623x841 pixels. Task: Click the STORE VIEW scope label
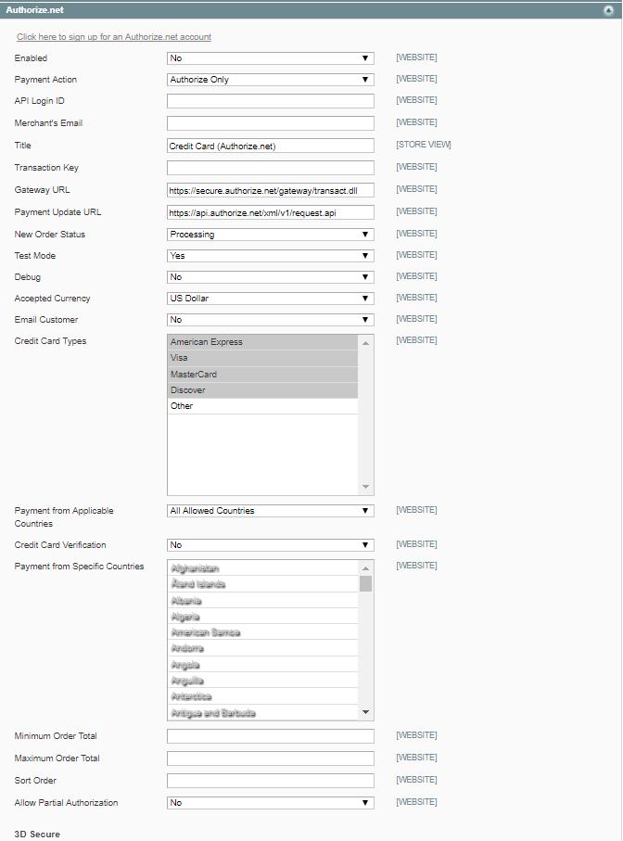pyautogui.click(x=424, y=145)
